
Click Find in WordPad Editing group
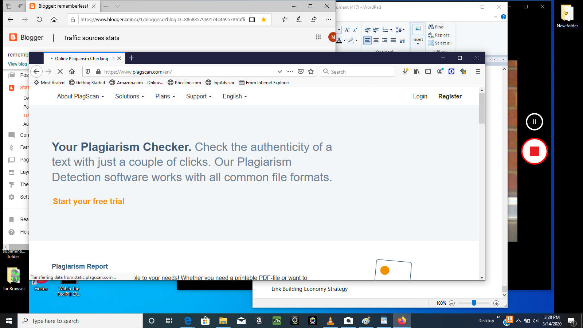[x=436, y=27]
